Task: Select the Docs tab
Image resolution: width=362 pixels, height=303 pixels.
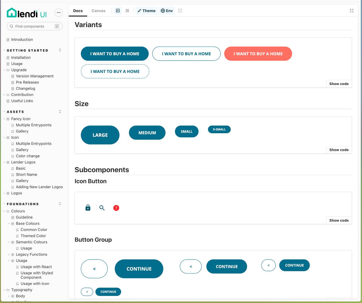Action: pyautogui.click(x=78, y=11)
